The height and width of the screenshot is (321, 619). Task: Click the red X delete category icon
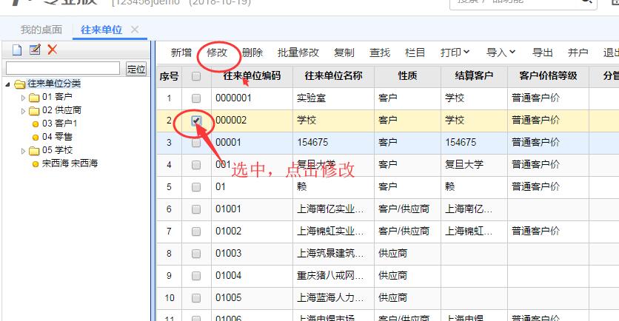52,50
